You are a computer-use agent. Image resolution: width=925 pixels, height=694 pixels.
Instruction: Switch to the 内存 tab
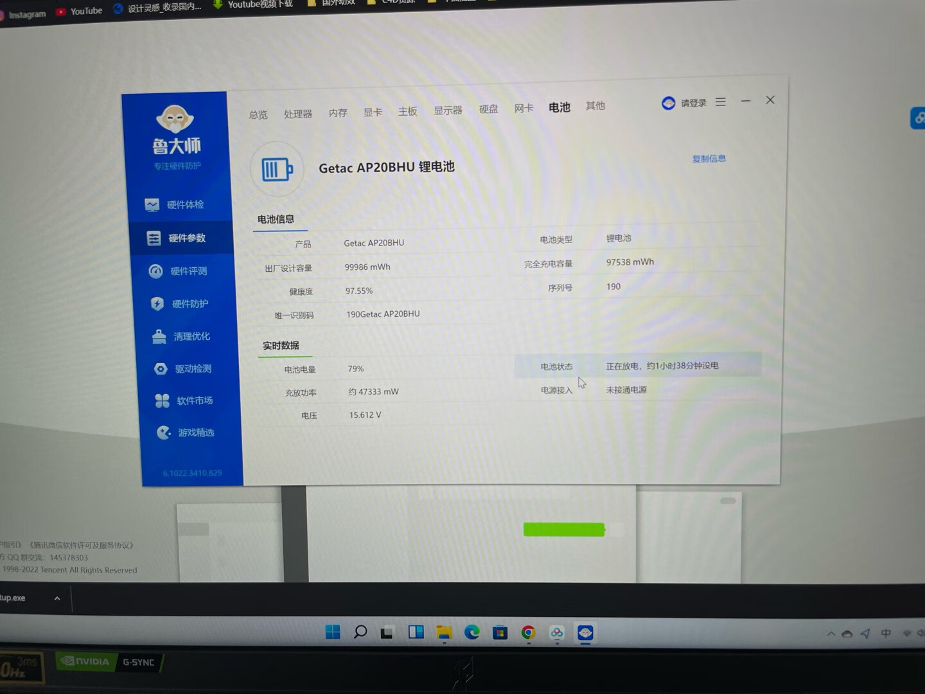338,113
